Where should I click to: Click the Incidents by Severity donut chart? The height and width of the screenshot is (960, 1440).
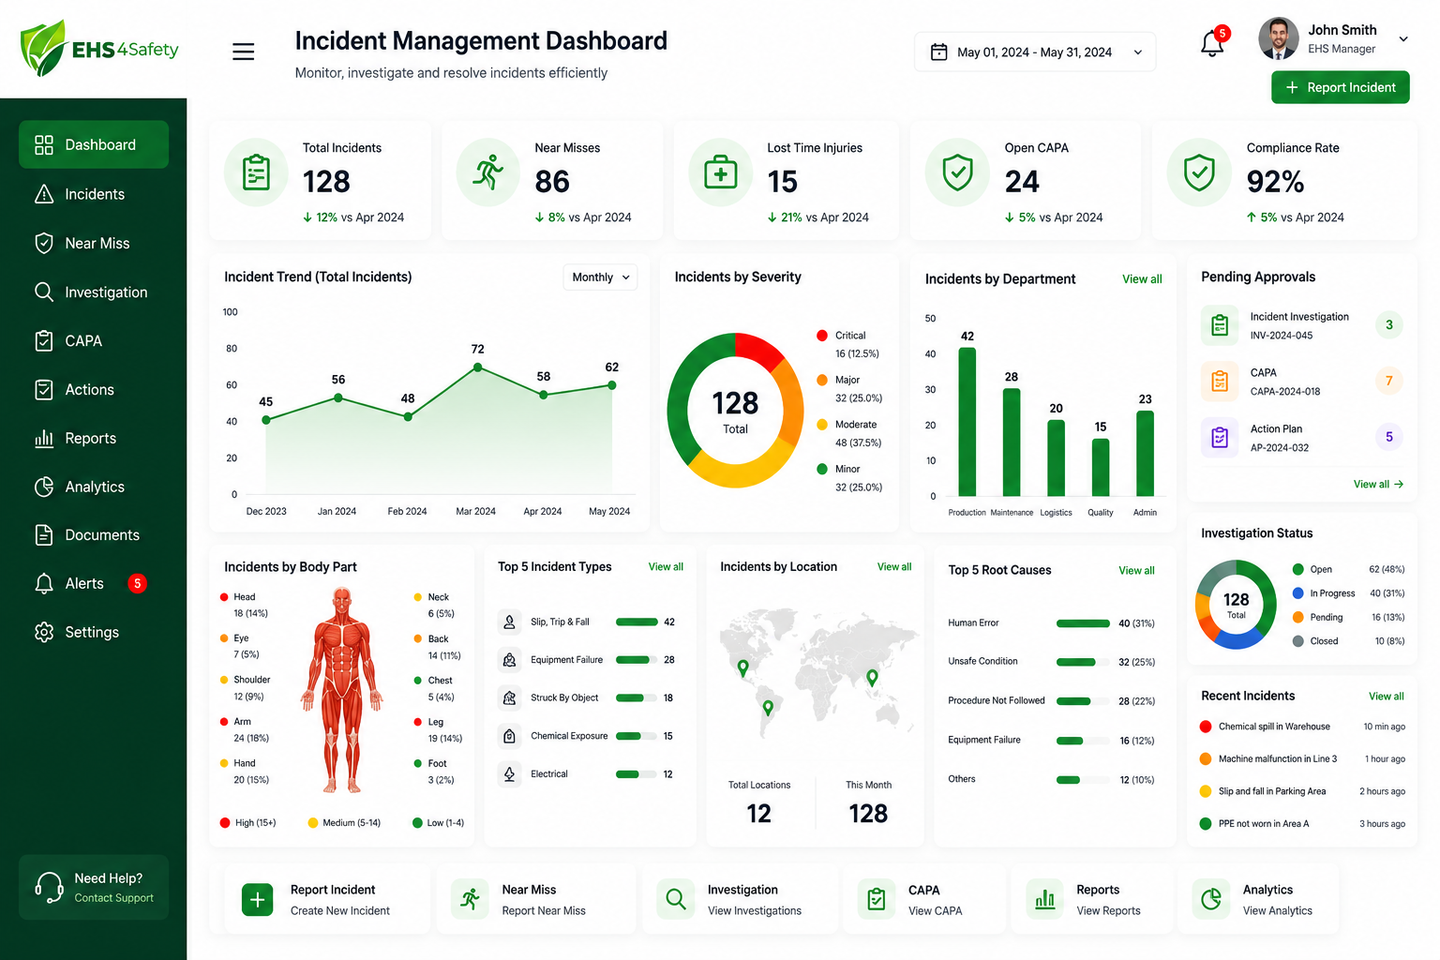(x=735, y=411)
